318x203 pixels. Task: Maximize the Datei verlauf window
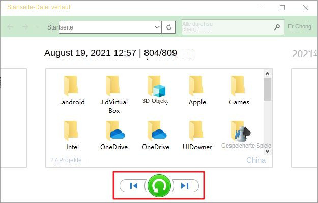282,8
